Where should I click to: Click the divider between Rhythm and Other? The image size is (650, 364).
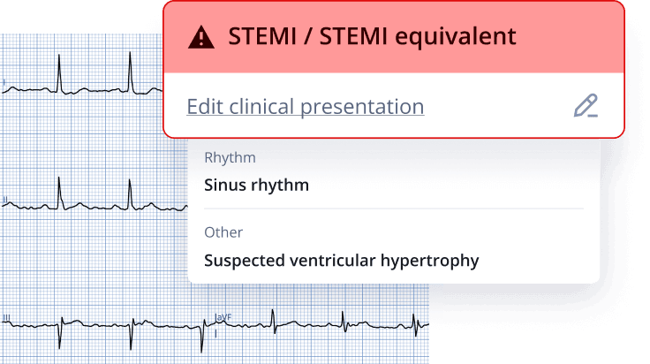coord(394,209)
